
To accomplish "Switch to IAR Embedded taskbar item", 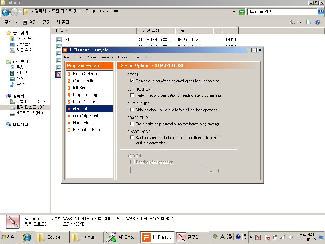I will tap(122, 237).
